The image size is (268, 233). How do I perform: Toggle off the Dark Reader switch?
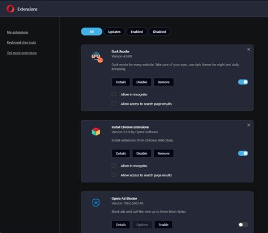coord(243,82)
